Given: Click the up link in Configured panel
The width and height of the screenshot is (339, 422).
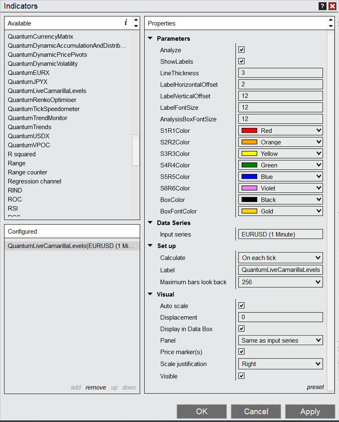Looking at the screenshot, I should point(114,387).
